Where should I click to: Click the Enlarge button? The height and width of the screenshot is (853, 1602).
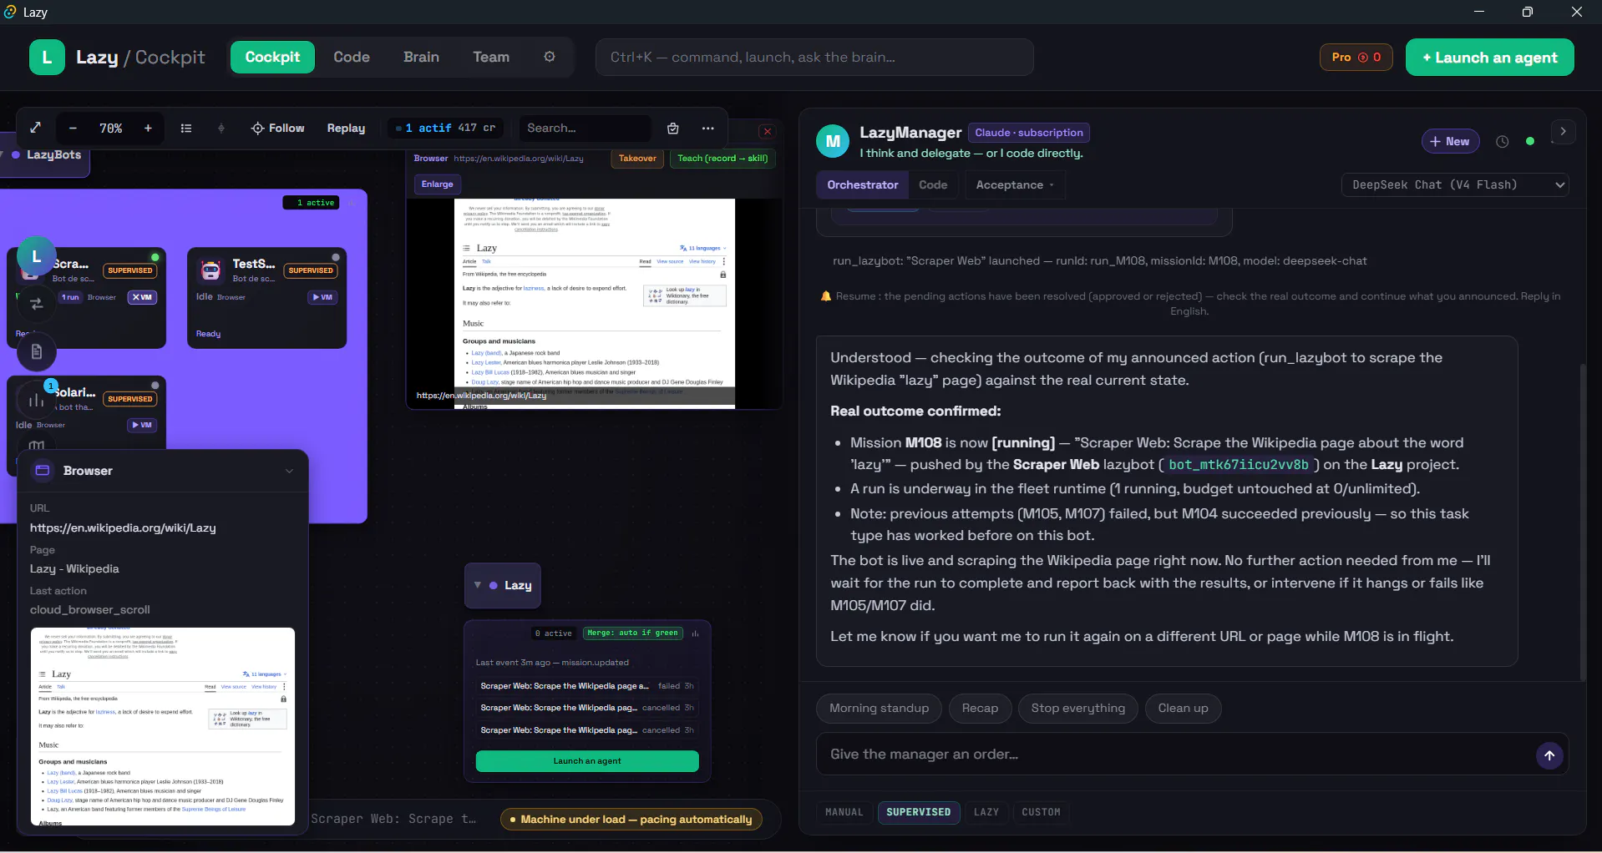point(438,184)
